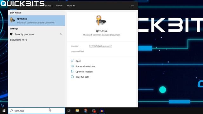
Task: Choose Run as administrator
Action: 85,66
